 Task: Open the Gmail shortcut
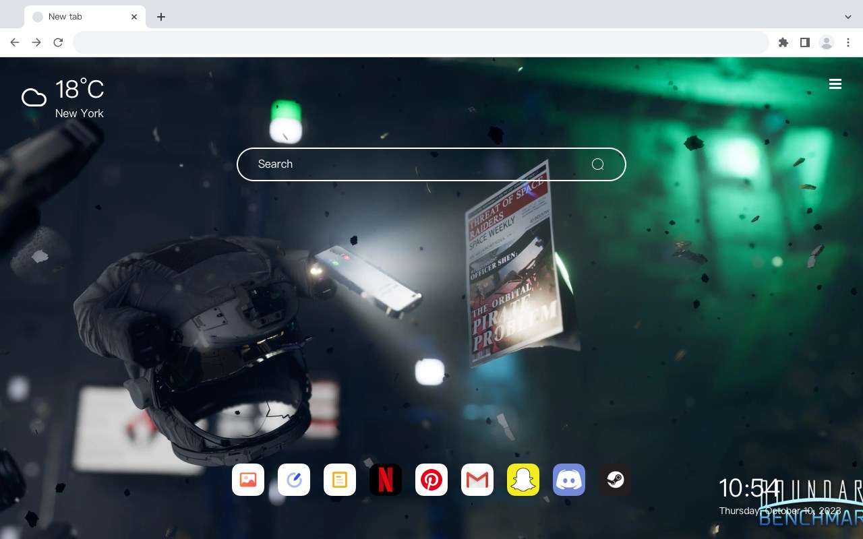(477, 480)
